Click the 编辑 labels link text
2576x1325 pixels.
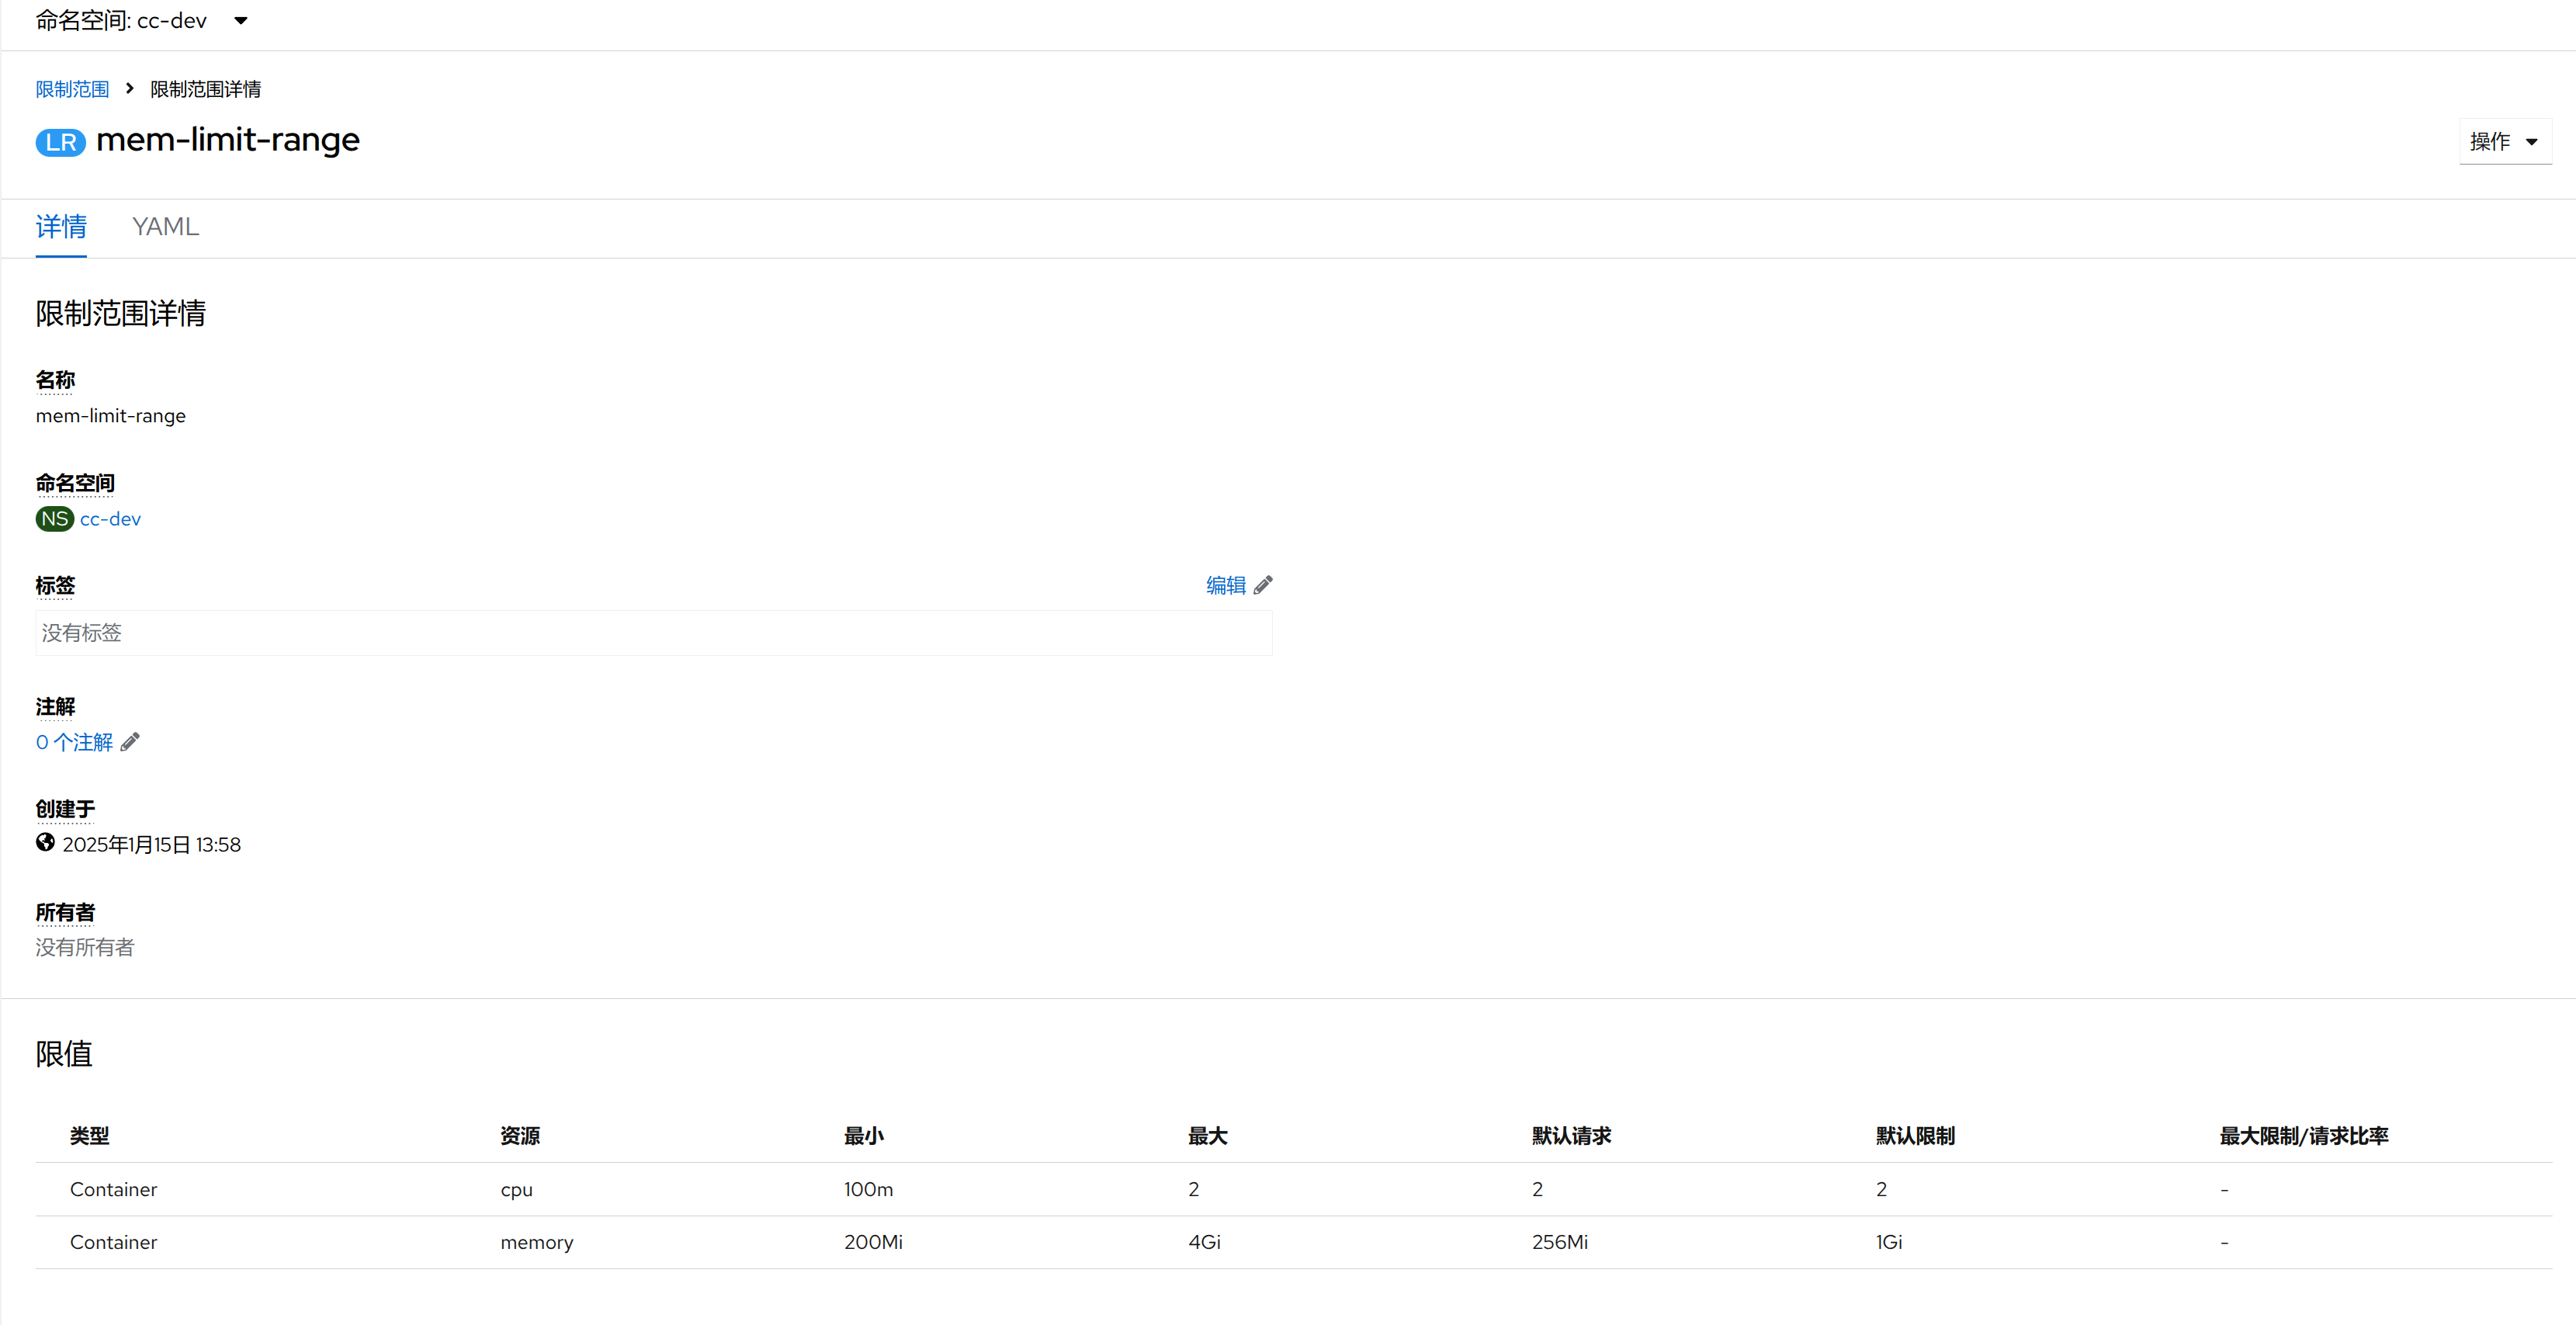tap(1225, 585)
